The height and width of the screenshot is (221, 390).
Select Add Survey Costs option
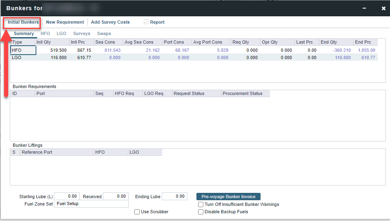coord(110,22)
